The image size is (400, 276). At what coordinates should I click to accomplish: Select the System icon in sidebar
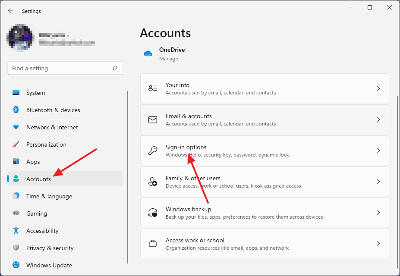(16, 93)
